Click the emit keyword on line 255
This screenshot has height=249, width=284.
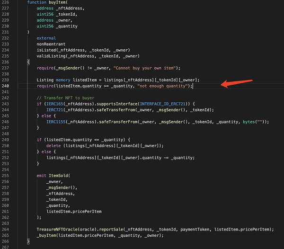41,176
